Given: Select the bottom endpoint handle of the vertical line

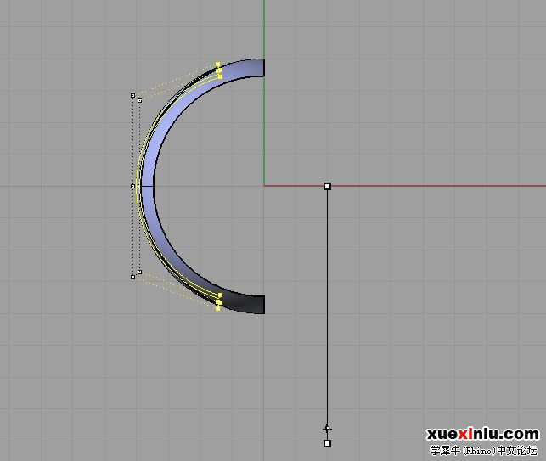Looking at the screenshot, I should pos(327,443).
